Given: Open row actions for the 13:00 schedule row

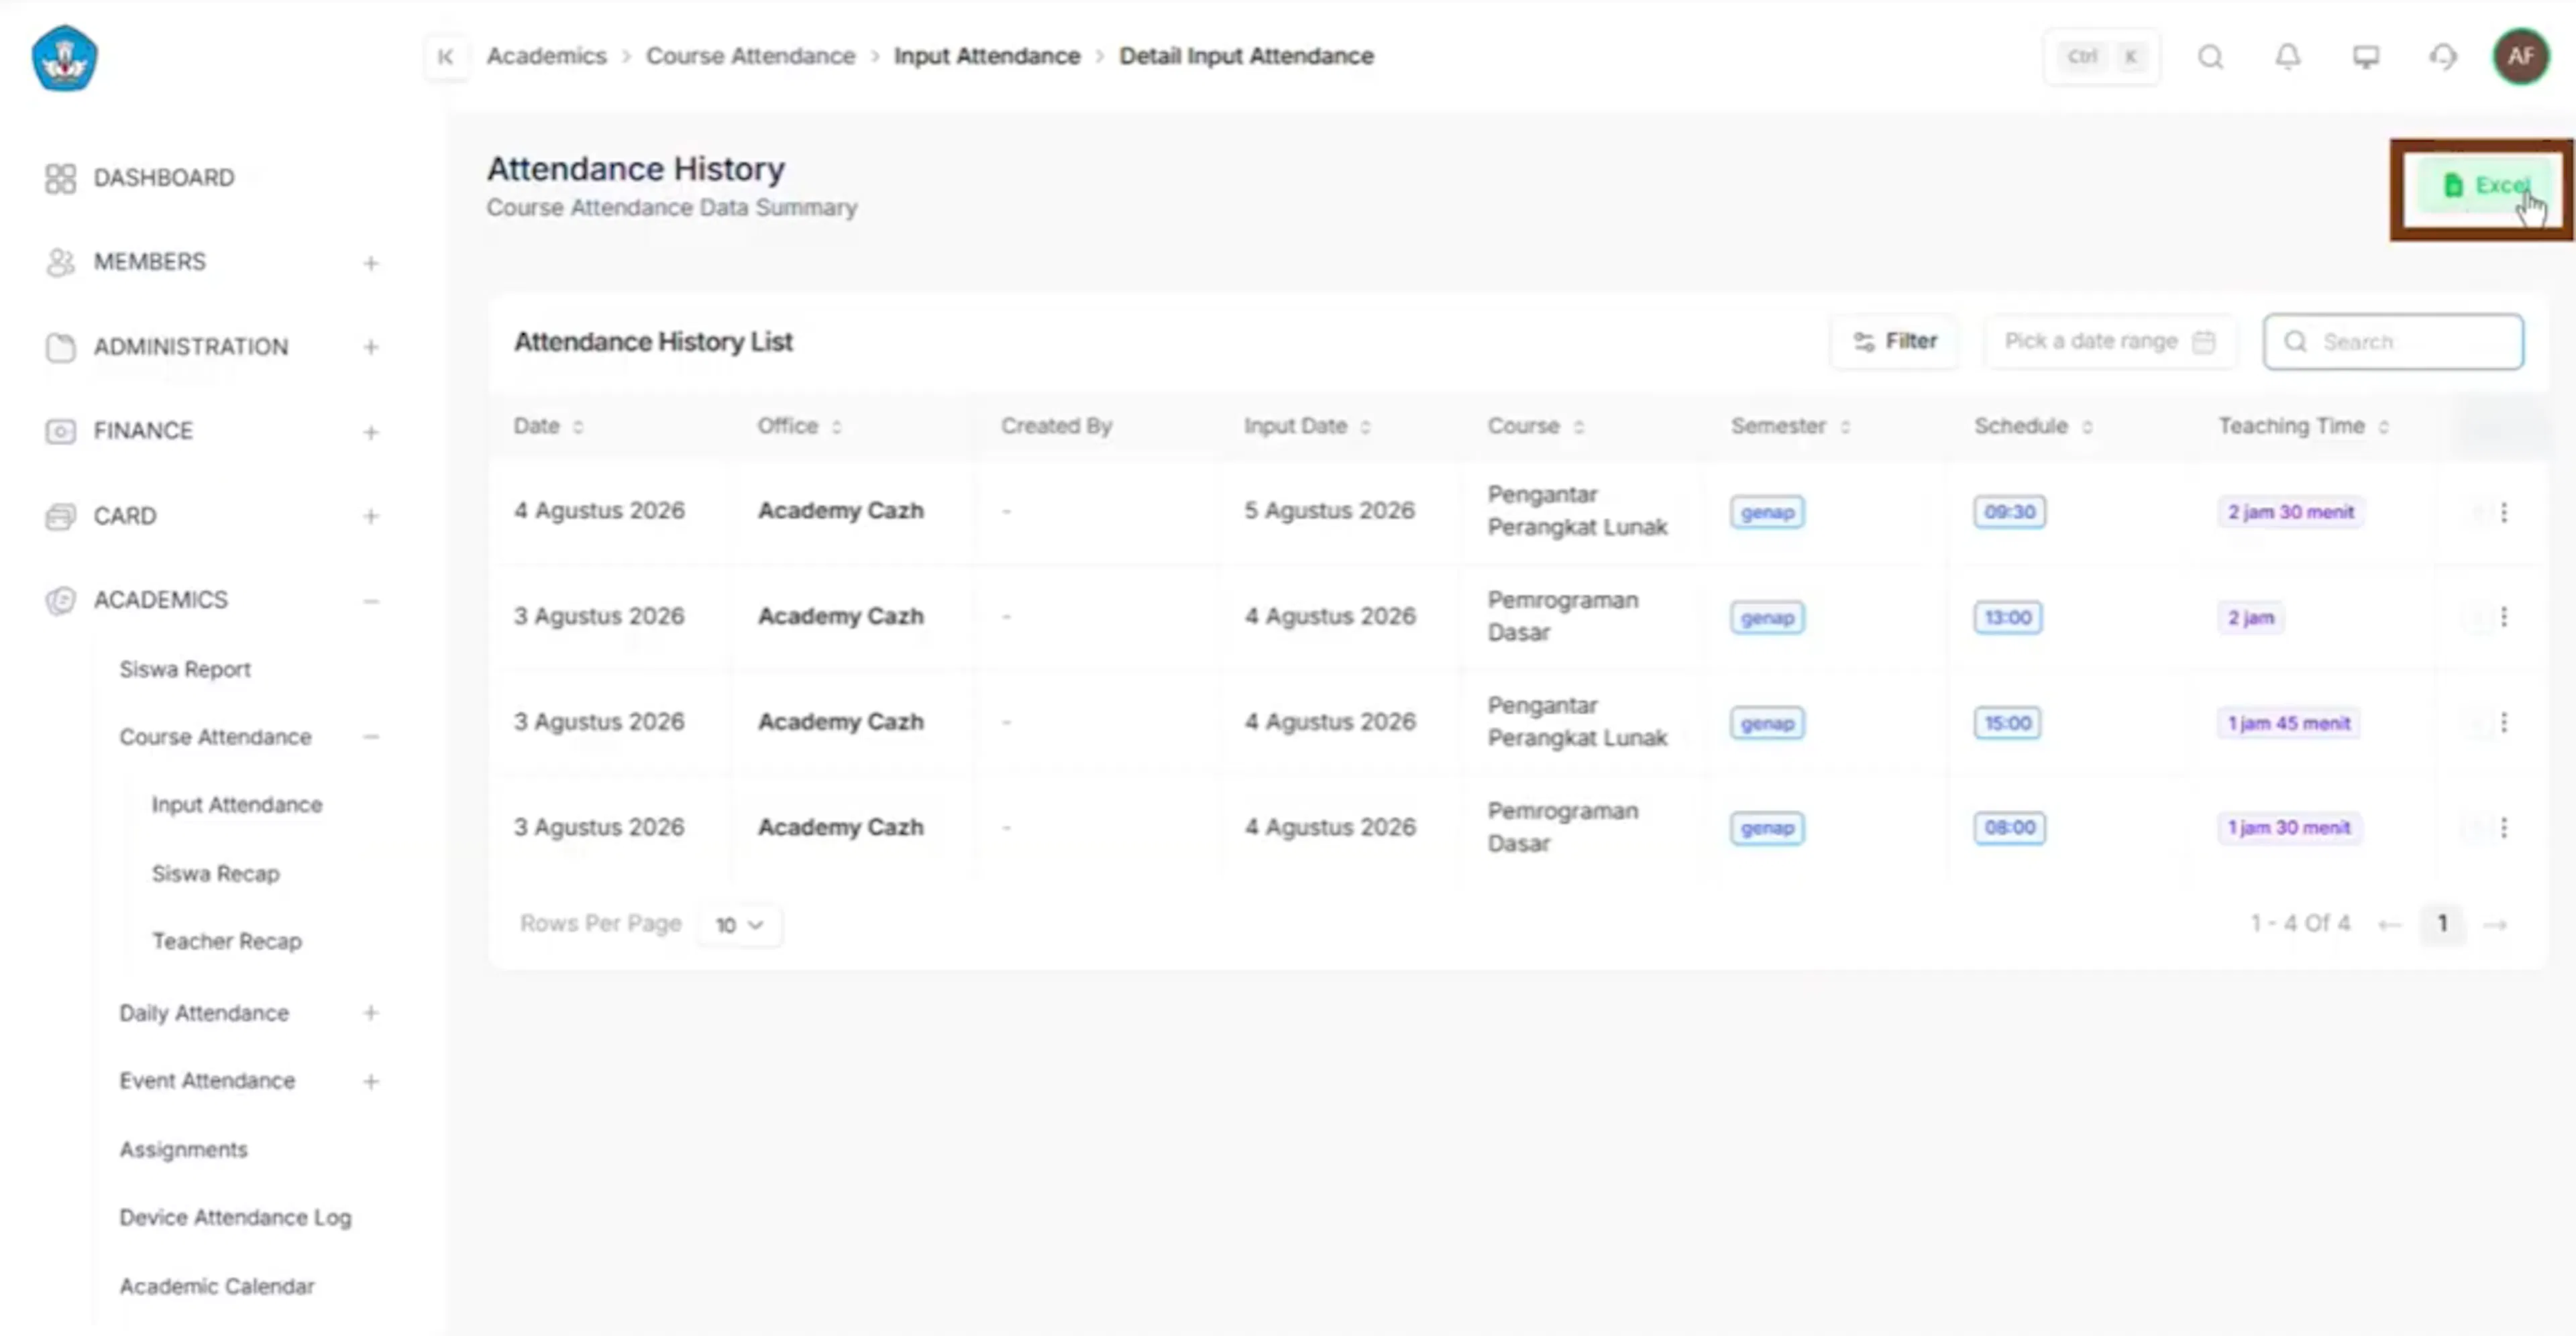Looking at the screenshot, I should click(x=2504, y=617).
